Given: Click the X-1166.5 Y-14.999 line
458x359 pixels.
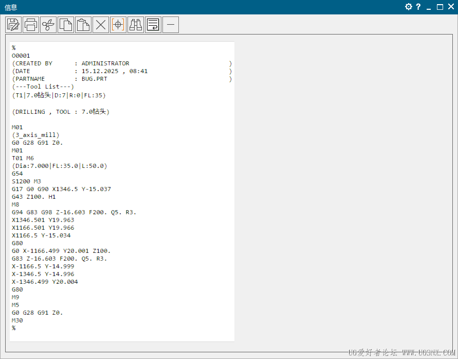Looking at the screenshot, I should pyautogui.click(x=43, y=266).
